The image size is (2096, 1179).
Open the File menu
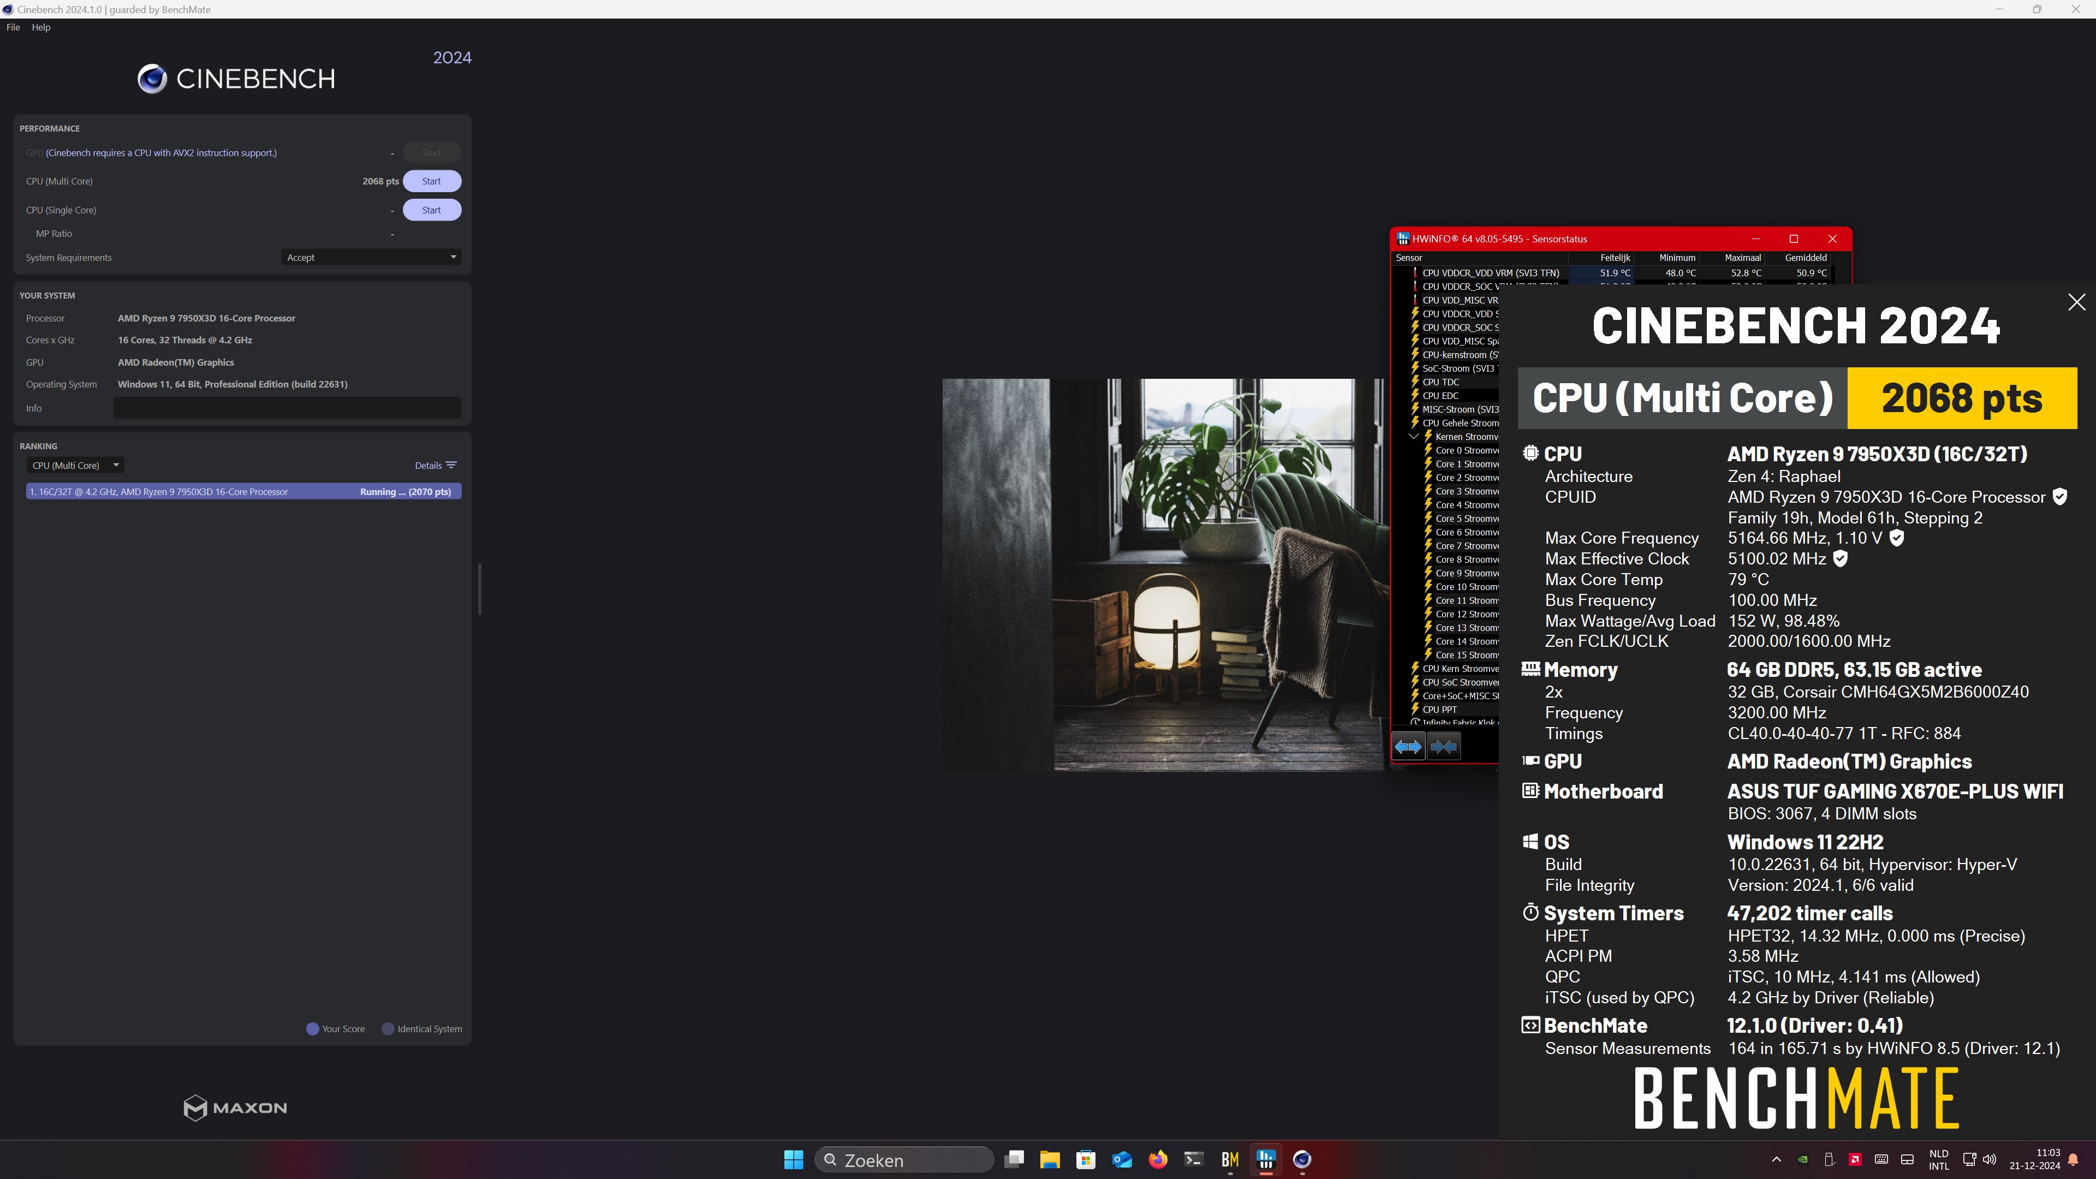click(x=13, y=27)
